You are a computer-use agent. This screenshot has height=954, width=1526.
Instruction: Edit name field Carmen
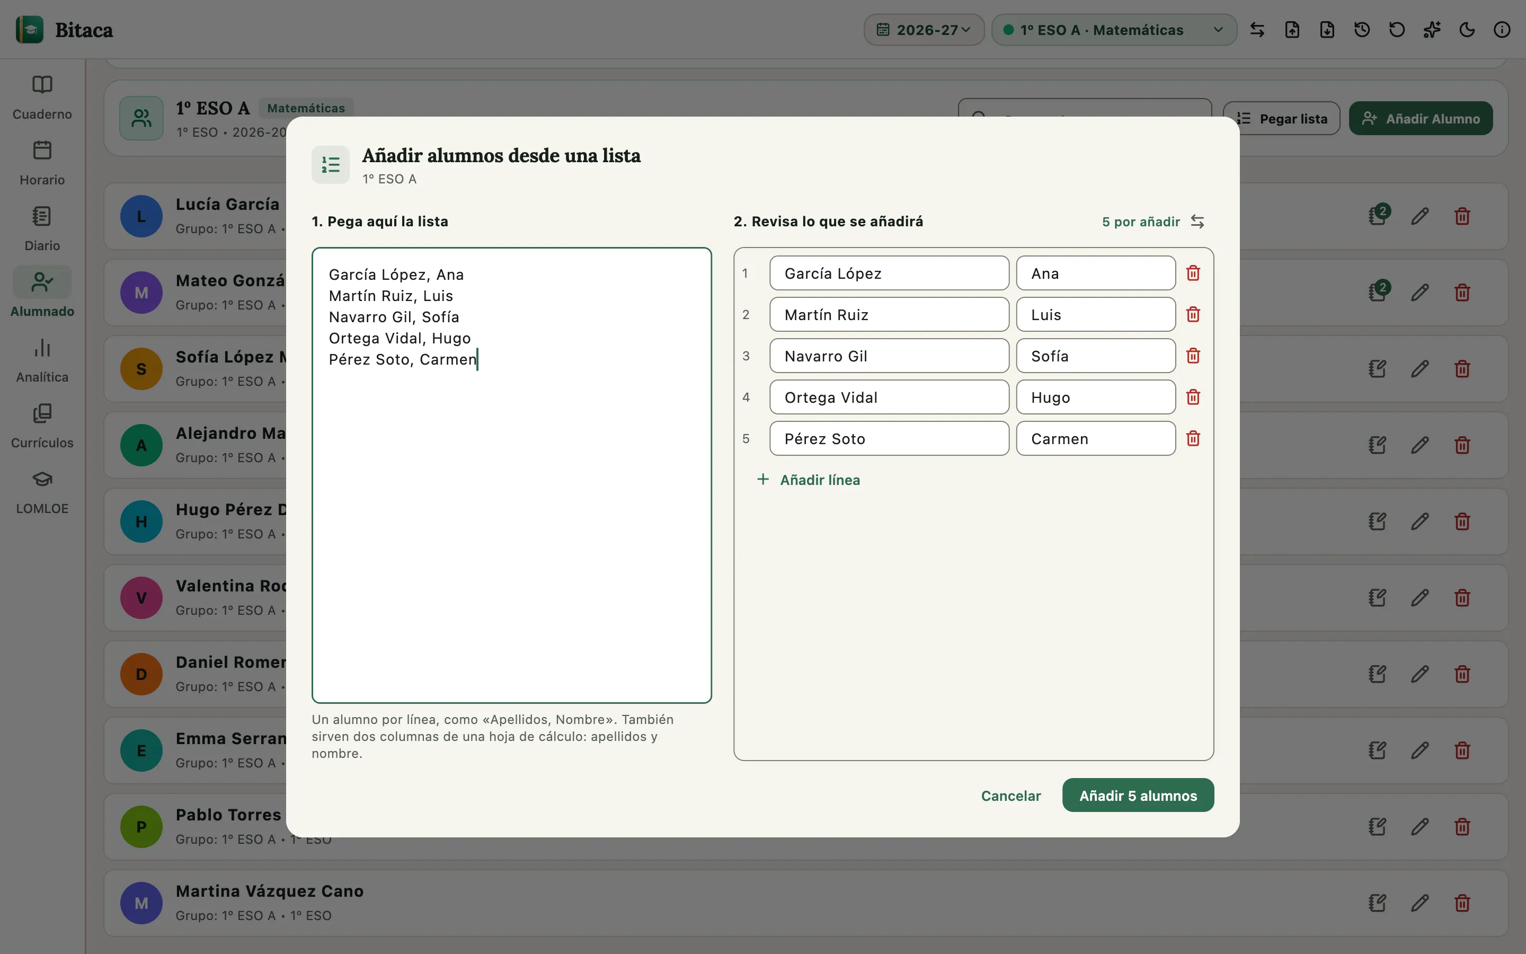(x=1095, y=438)
